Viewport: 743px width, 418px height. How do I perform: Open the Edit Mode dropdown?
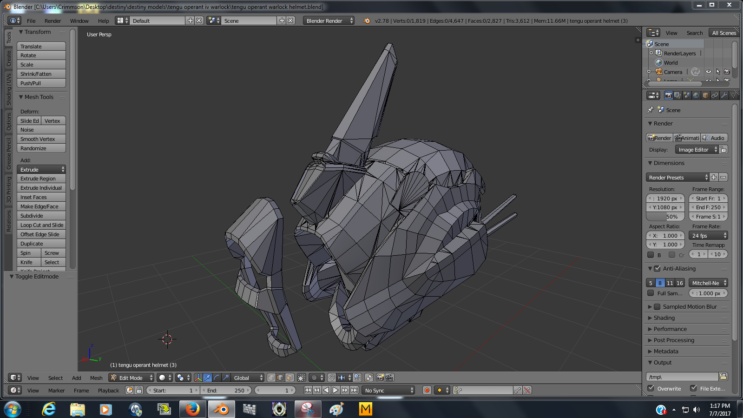(x=132, y=378)
